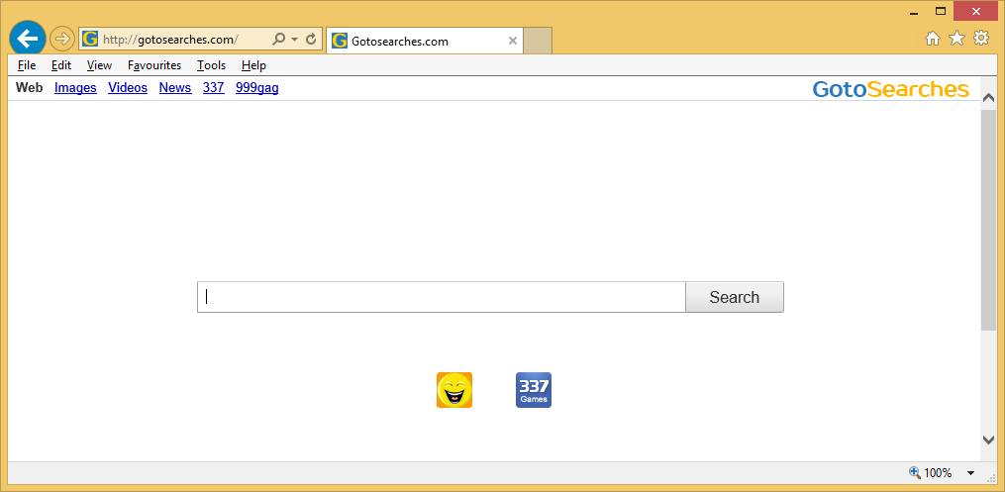Click the 100% zoom level text
1005x492 pixels.
(938, 473)
